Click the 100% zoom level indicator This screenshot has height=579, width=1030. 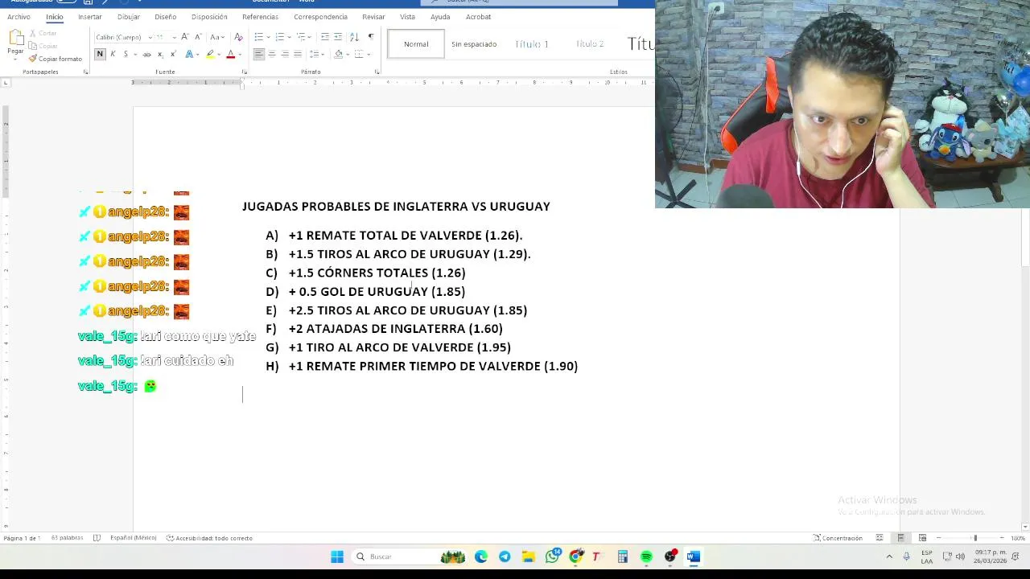tap(1018, 538)
